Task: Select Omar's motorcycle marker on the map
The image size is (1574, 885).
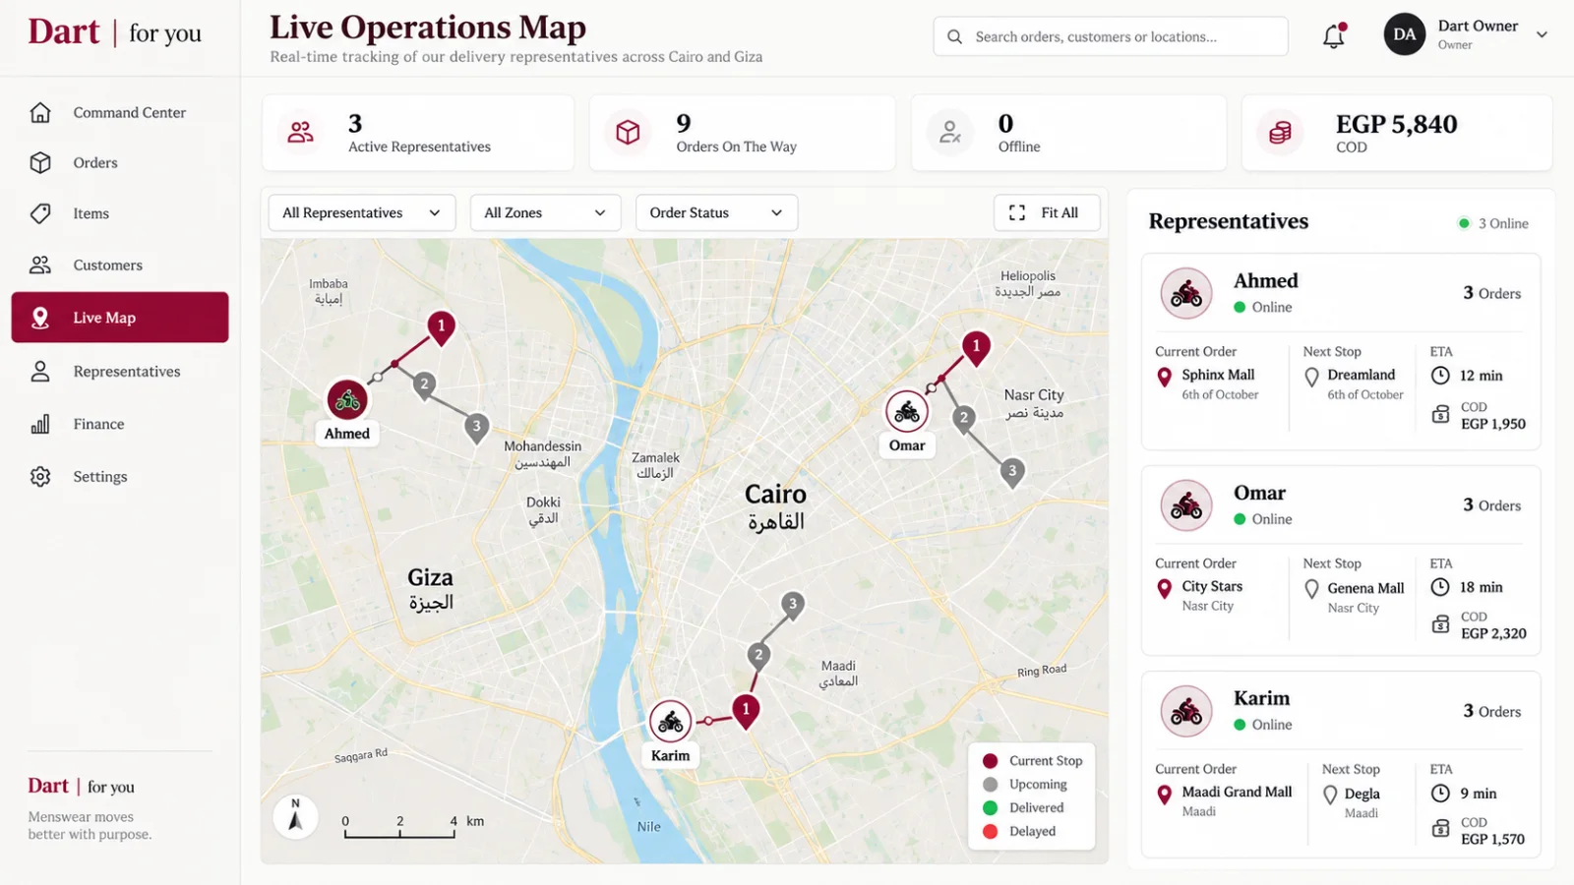Action: pyautogui.click(x=907, y=411)
